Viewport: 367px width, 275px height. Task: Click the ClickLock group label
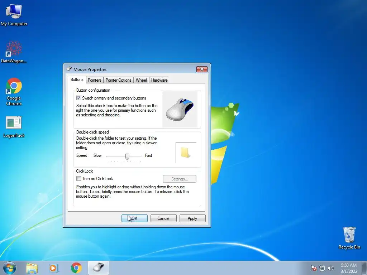pyautogui.click(x=85, y=171)
